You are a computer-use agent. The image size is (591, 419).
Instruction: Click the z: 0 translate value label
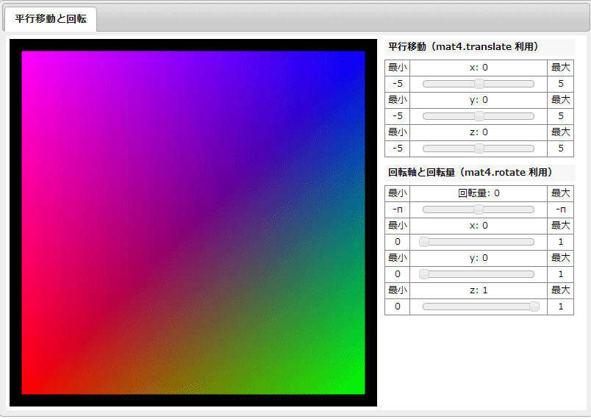pyautogui.click(x=479, y=132)
